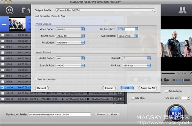Image resolution: width=192 pixels, height=126 pixels.
Task: Click the audio speaker icon on title 12
Action: [x=63, y=99]
